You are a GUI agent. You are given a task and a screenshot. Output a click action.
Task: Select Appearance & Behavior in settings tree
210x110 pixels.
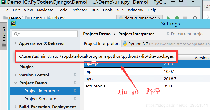42,43
